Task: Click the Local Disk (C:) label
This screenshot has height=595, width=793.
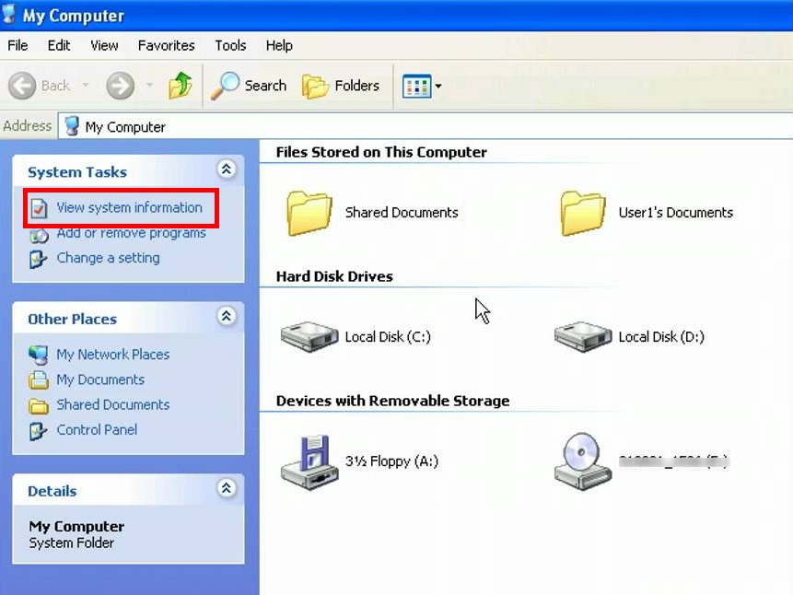Action: tap(388, 337)
